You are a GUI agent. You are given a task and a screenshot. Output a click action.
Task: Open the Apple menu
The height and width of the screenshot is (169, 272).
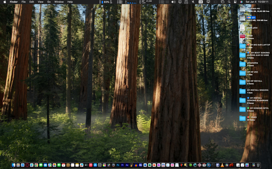pyautogui.click(x=5, y=2)
